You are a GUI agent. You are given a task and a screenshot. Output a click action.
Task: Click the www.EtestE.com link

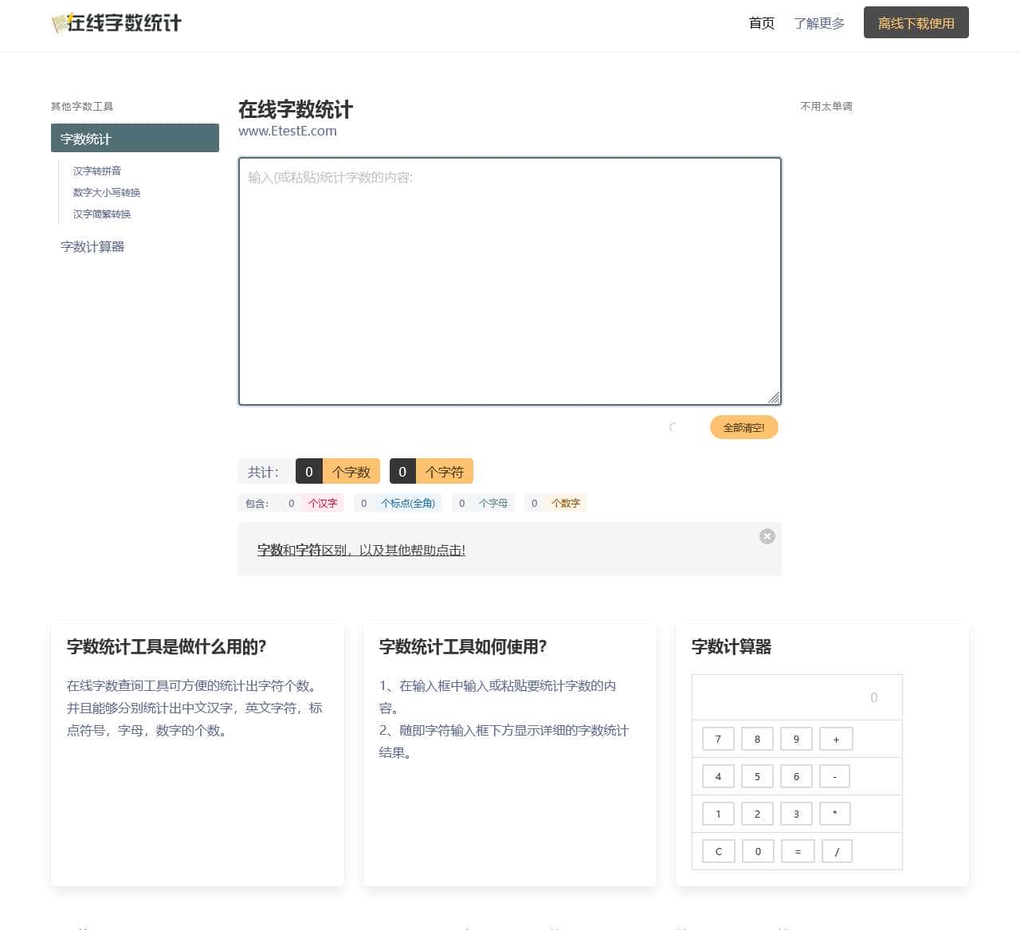288,131
